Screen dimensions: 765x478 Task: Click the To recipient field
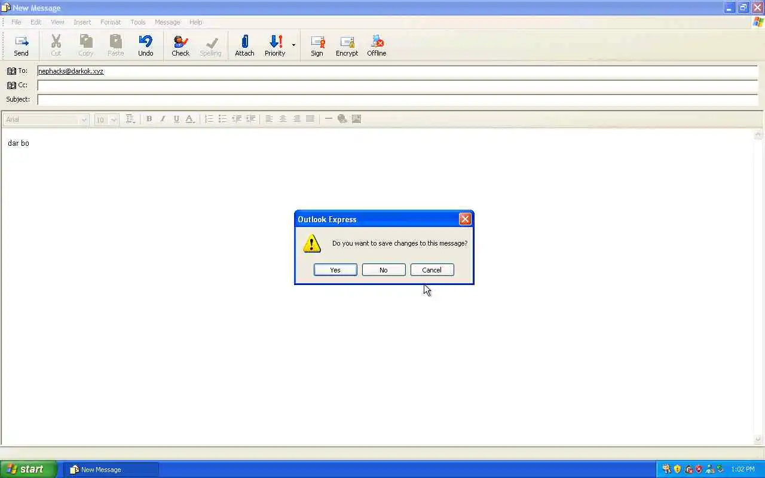tap(397, 71)
